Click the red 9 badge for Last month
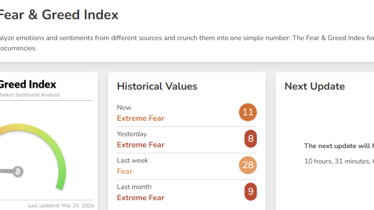Image resolution: width=374 pixels, height=210 pixels. point(251,192)
